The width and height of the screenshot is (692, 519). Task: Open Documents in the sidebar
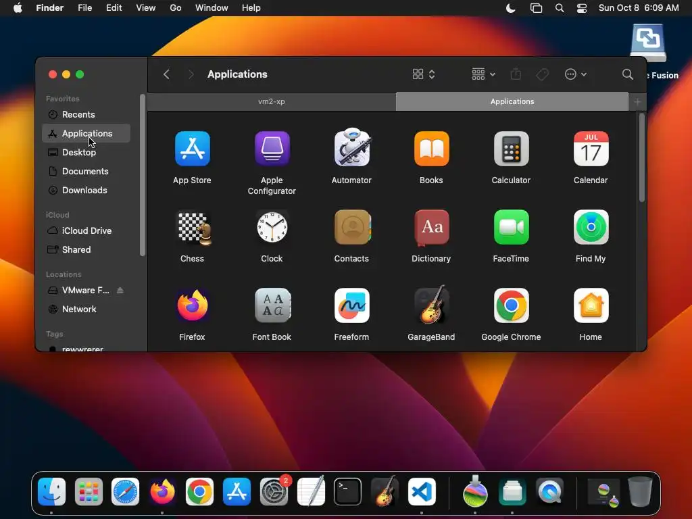point(86,171)
